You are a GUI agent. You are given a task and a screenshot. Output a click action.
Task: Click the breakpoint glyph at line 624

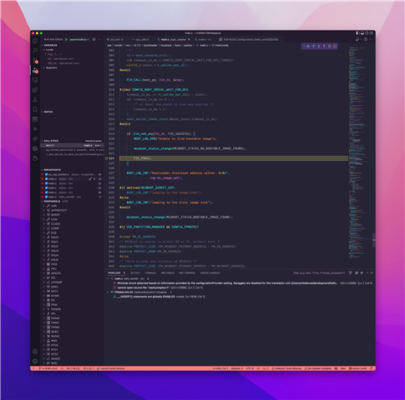pos(106,158)
